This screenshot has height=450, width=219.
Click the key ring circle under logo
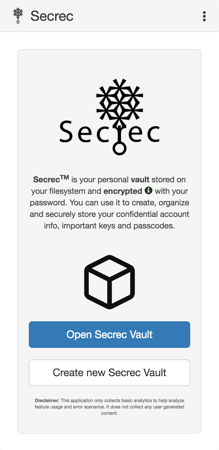(x=119, y=148)
